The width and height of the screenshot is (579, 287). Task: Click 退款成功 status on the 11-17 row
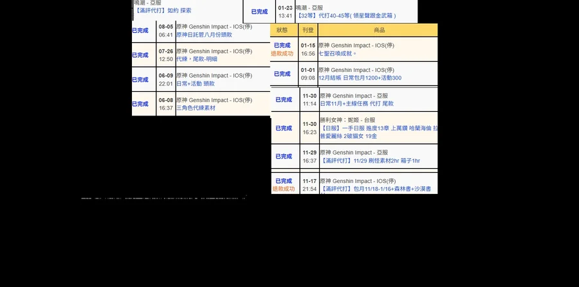283,189
